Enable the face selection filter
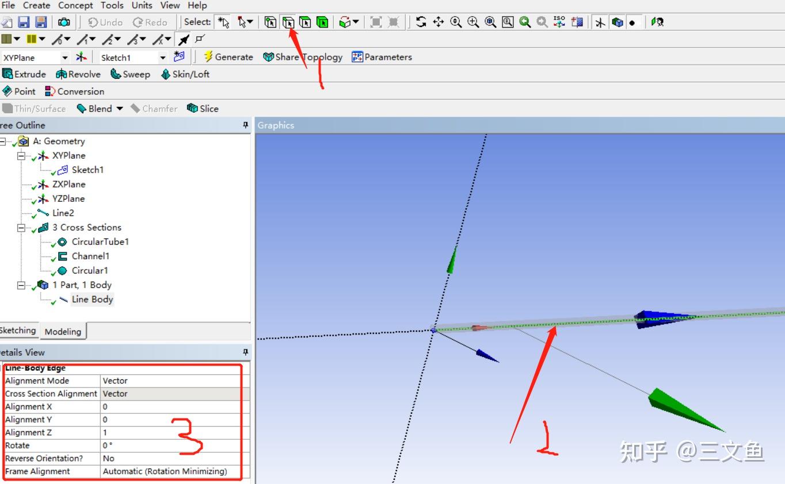The image size is (785, 484). point(306,22)
